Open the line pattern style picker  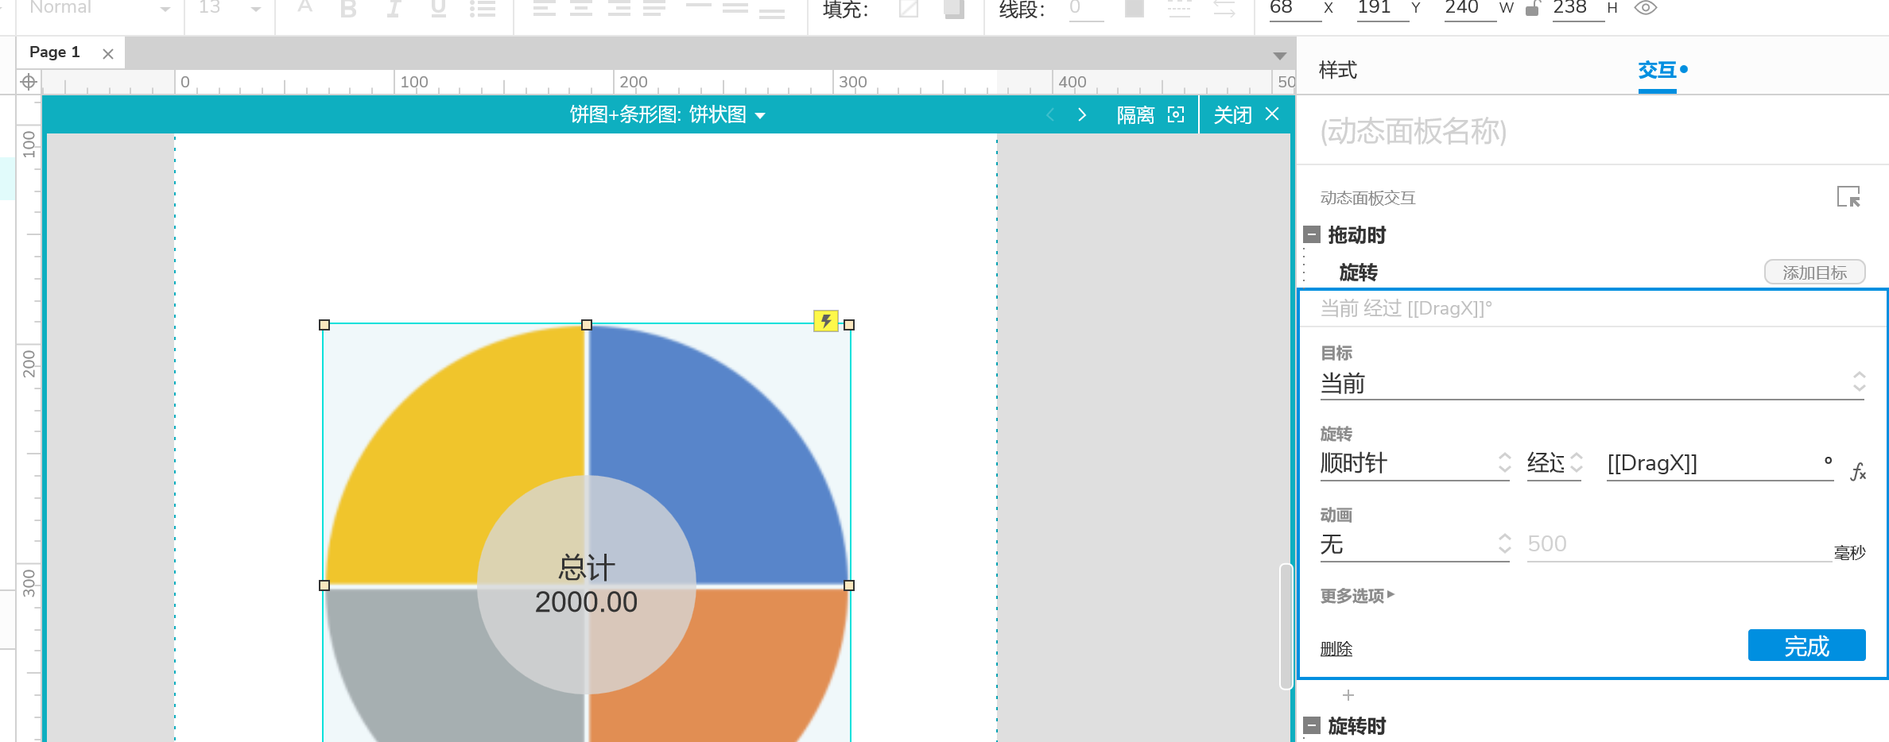click(x=1179, y=9)
